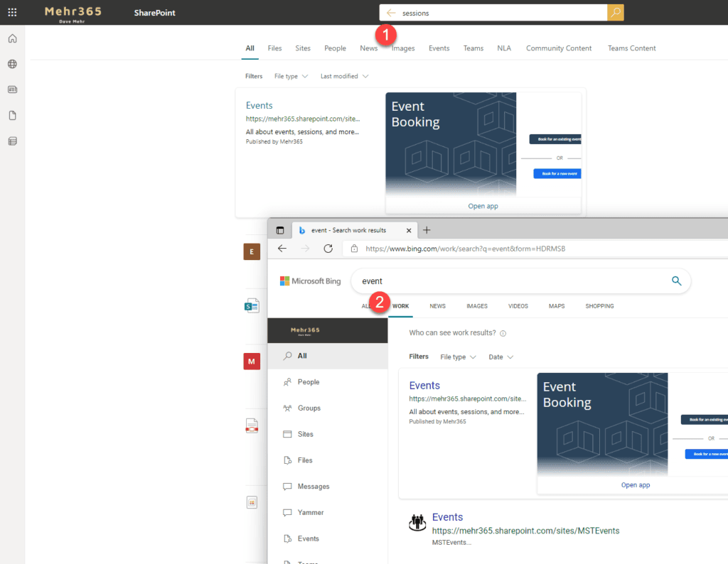728x564 pixels.
Task: Open My sites globe icon in left rail
Action: click(13, 64)
